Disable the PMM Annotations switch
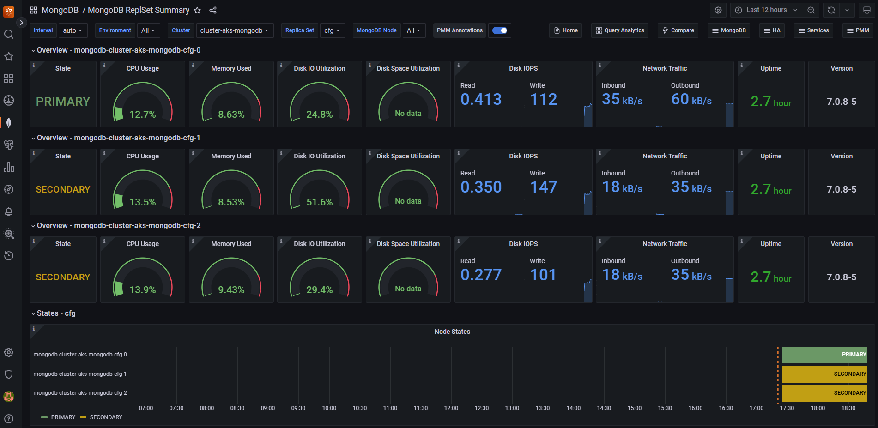878x428 pixels. (x=499, y=30)
